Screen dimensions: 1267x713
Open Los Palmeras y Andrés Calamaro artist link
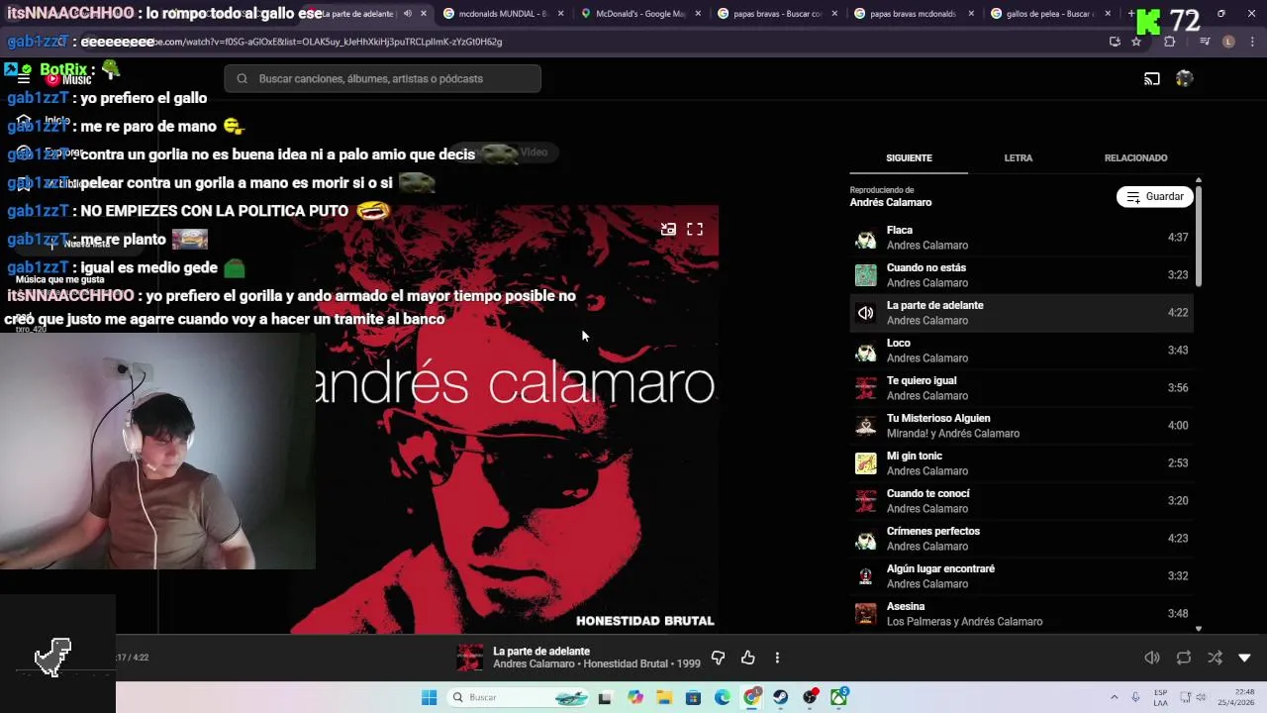coord(964,622)
